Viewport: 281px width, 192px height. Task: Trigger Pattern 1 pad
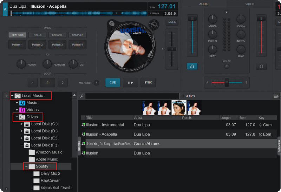click(17, 45)
